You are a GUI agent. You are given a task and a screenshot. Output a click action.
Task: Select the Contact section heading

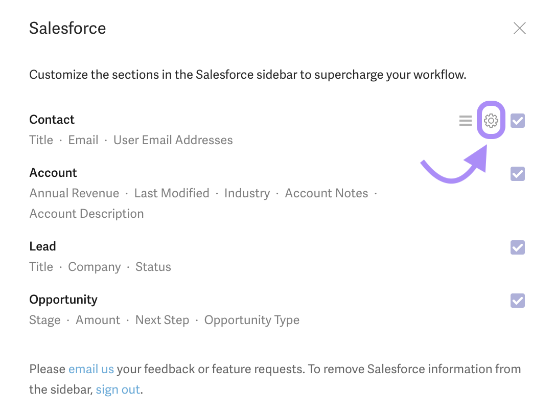coord(52,120)
